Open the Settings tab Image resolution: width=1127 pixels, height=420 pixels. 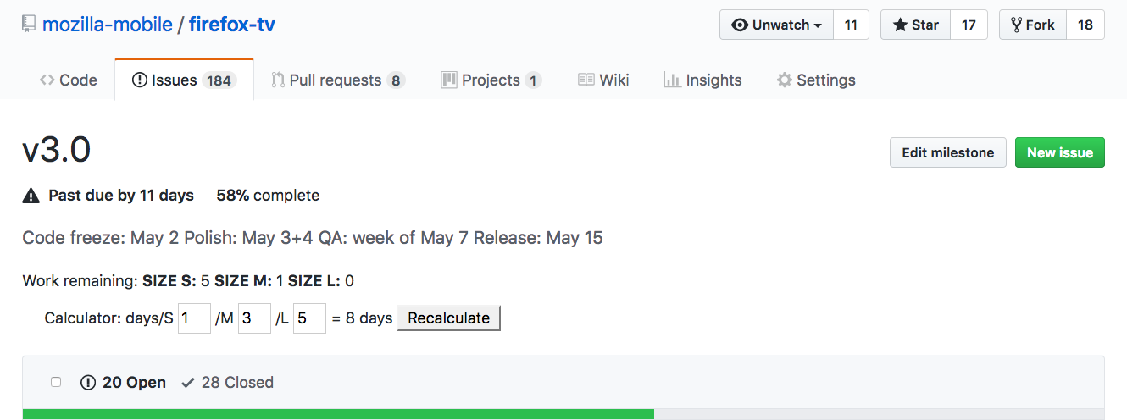[816, 80]
